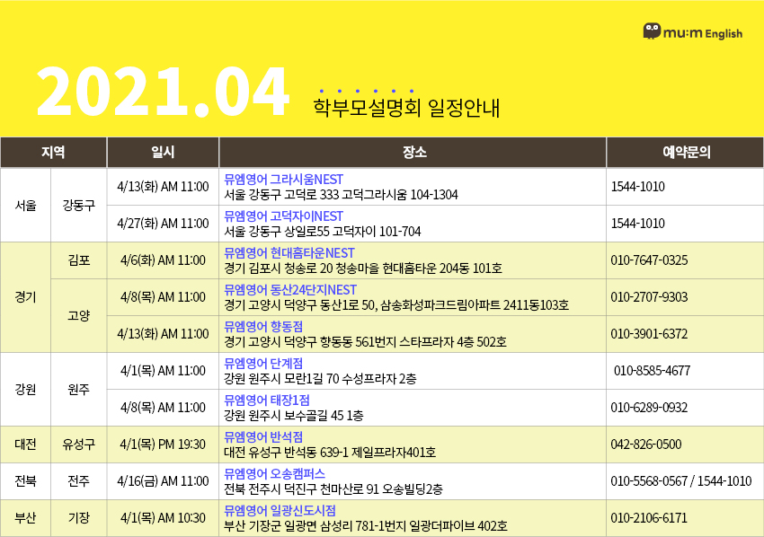Open the 뮤엠영어 반석점 link
The width and height of the screenshot is (764, 537).
pos(263,437)
